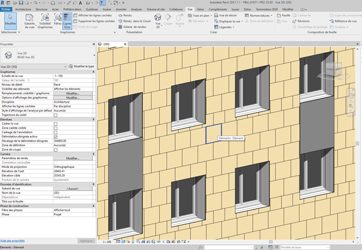Click the Rendu teapot icon
The width and height of the screenshot is (362, 250).
pos(120,15)
